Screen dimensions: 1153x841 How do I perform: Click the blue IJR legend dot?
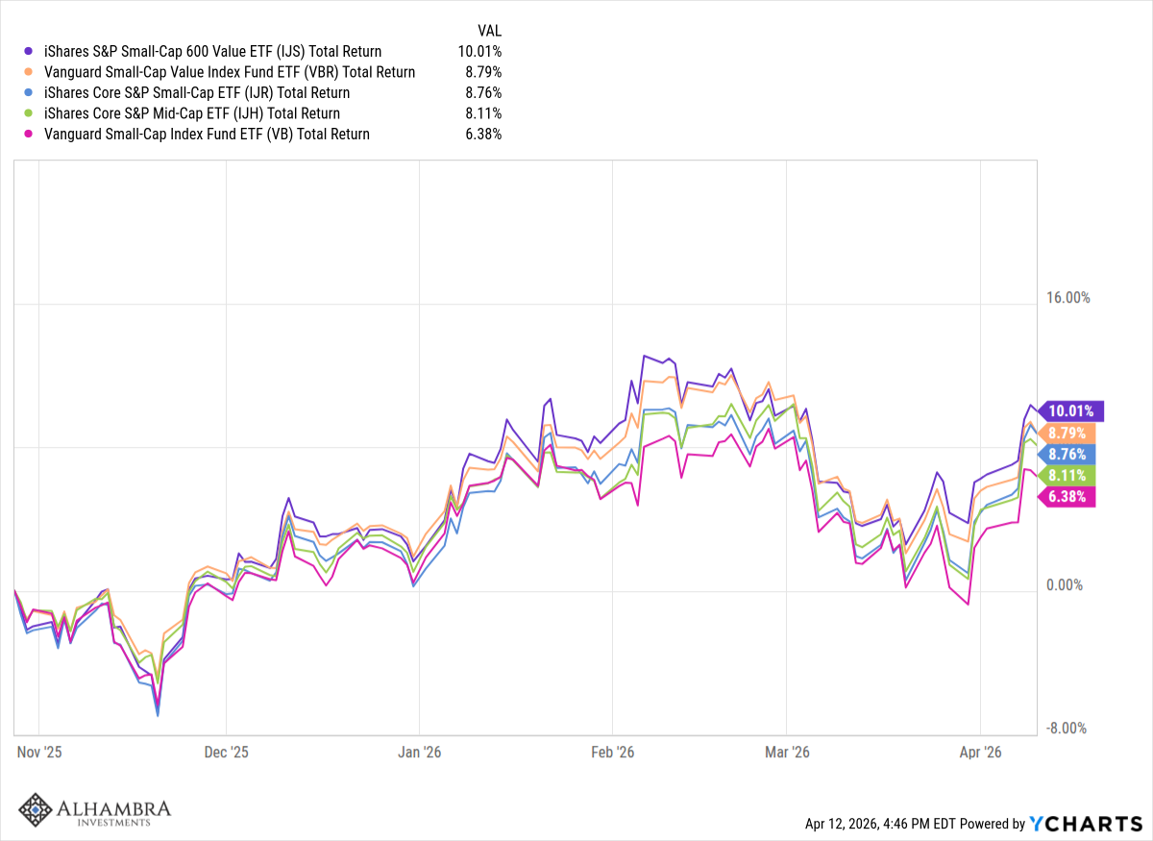[x=28, y=93]
